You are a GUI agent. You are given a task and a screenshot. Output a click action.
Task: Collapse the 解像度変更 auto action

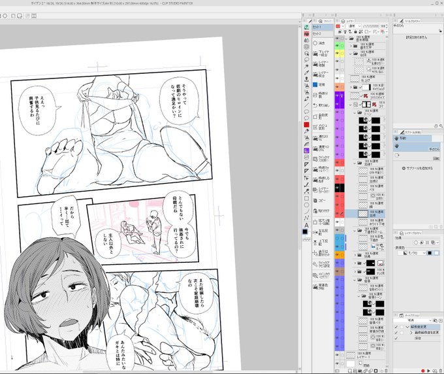(x=407, y=327)
